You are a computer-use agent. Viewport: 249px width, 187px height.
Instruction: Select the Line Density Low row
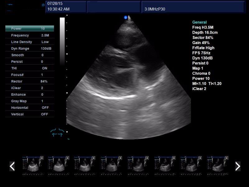(x=30, y=42)
